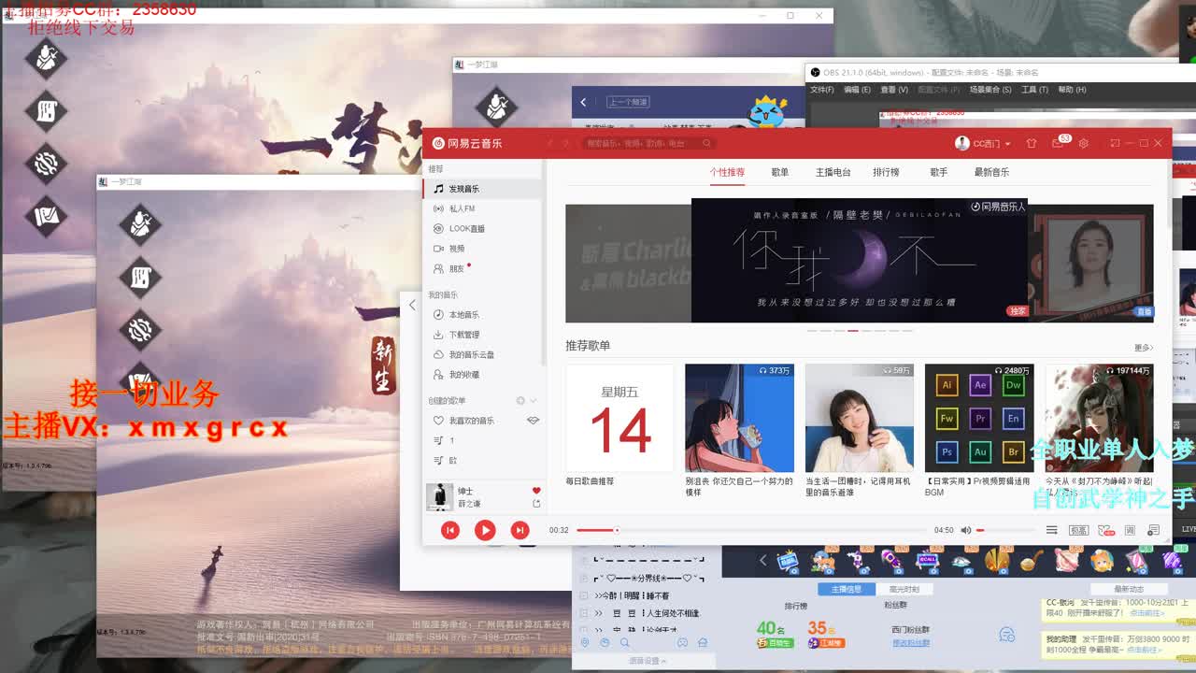Share the current song 绅士

536,504
